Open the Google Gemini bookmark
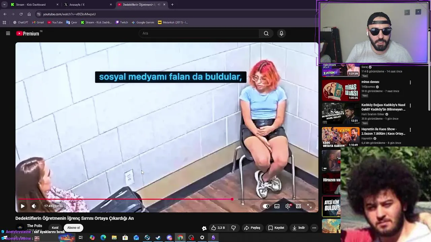Viewport: 431px width, 242px height. click(143, 23)
